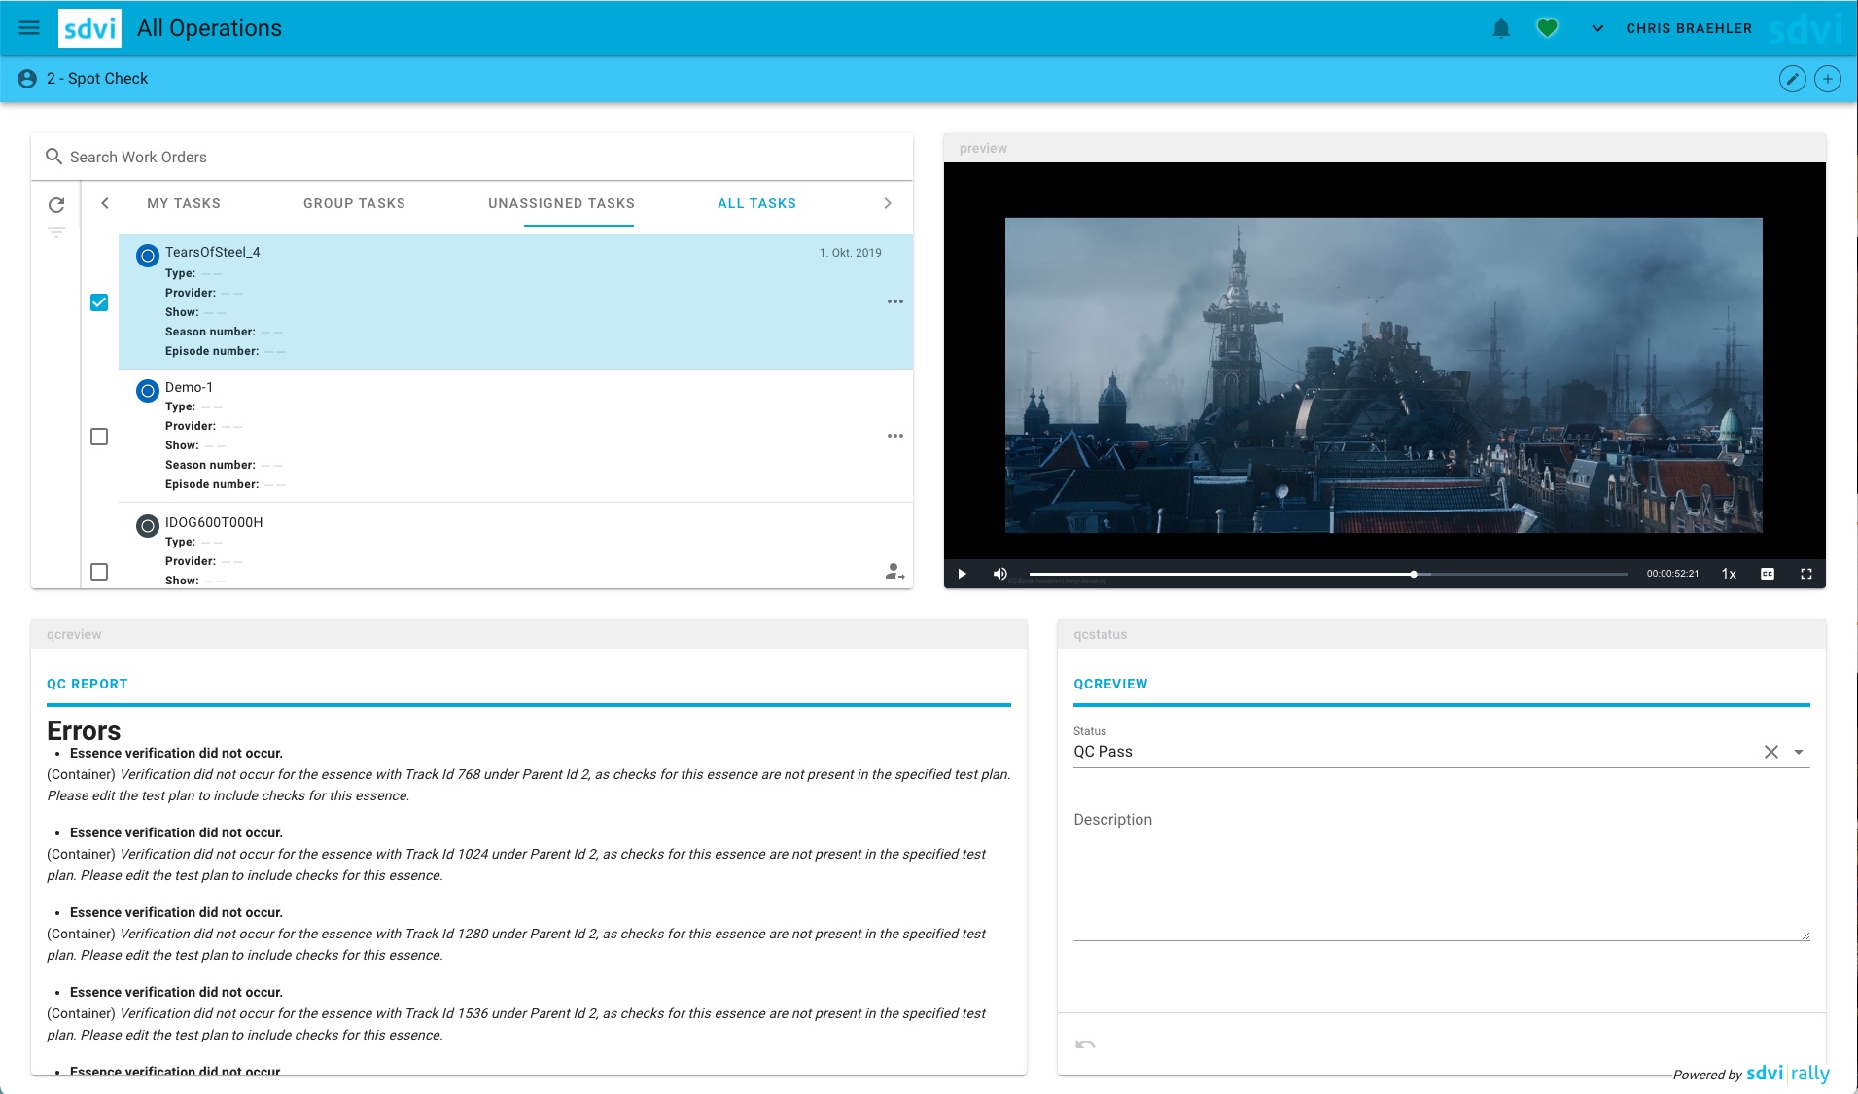Viewport: 1858px width, 1094px height.
Task: Click the plus add icon
Action: (x=1827, y=79)
